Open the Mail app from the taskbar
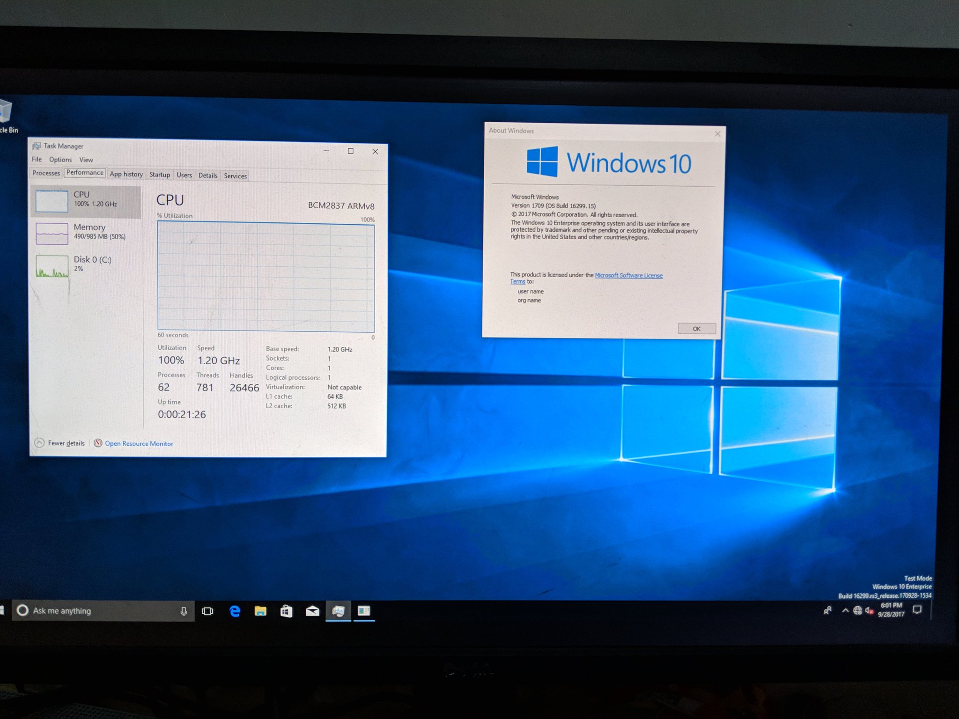 [x=312, y=611]
